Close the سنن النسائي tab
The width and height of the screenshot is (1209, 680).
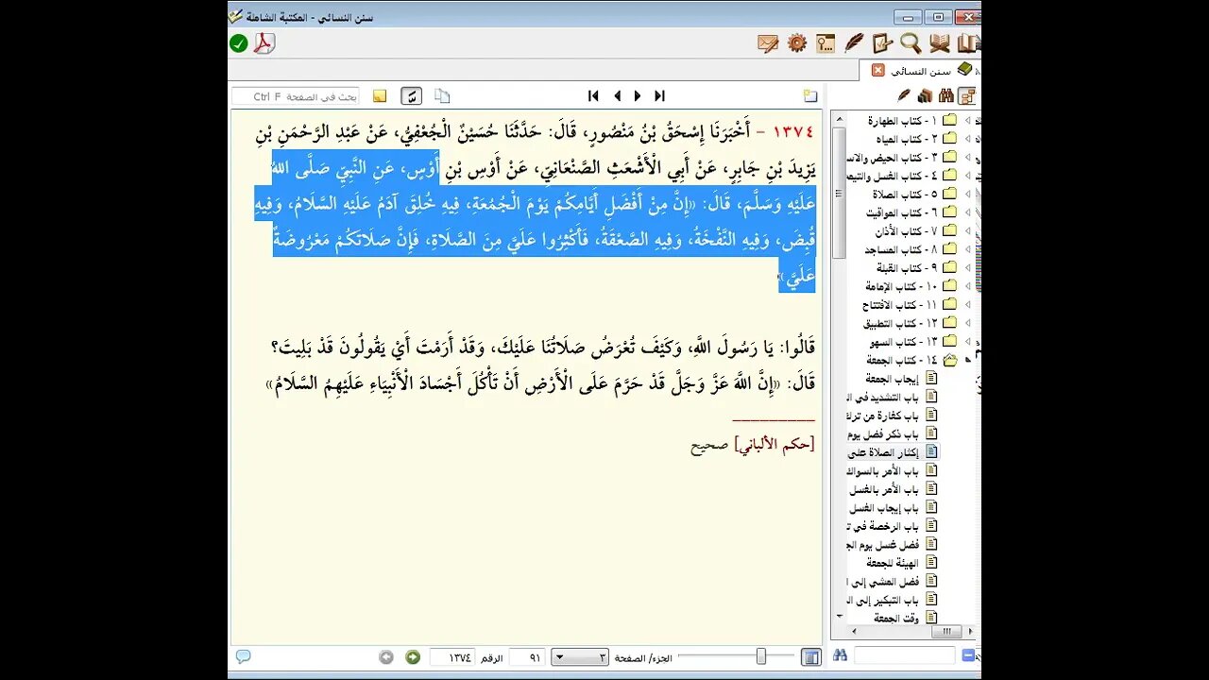click(x=878, y=70)
